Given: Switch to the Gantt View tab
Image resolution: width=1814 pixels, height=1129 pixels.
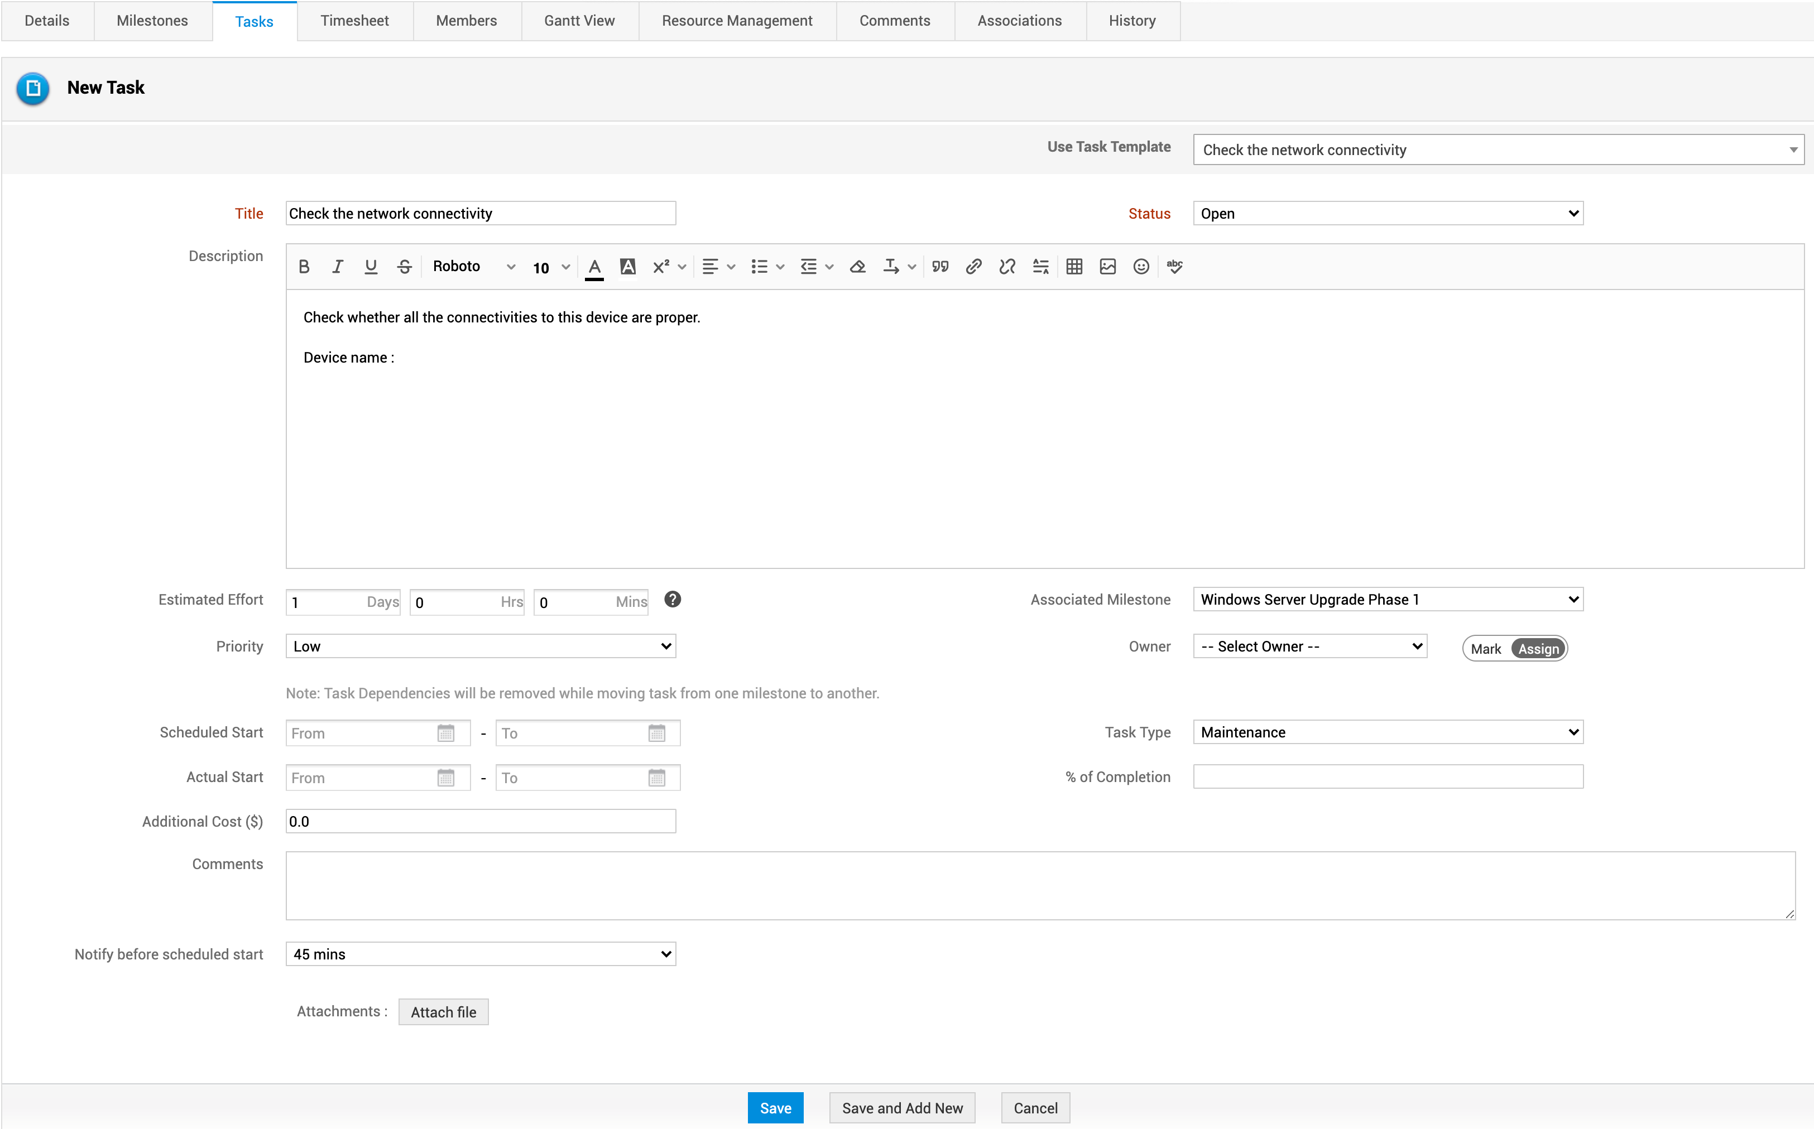Looking at the screenshot, I should click(x=579, y=21).
